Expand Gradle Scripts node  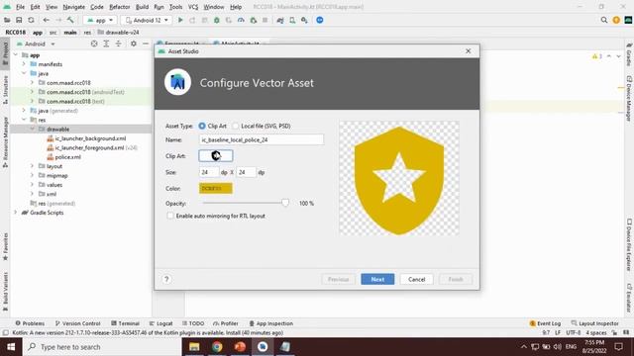[16, 213]
